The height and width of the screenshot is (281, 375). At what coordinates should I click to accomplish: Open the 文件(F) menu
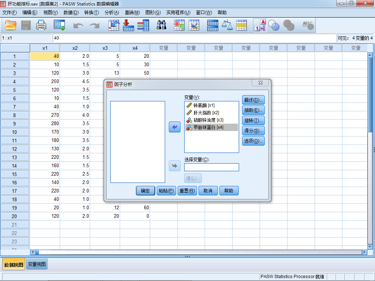point(10,12)
